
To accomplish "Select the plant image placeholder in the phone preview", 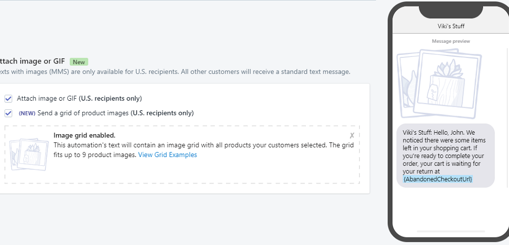I will point(440,83).
